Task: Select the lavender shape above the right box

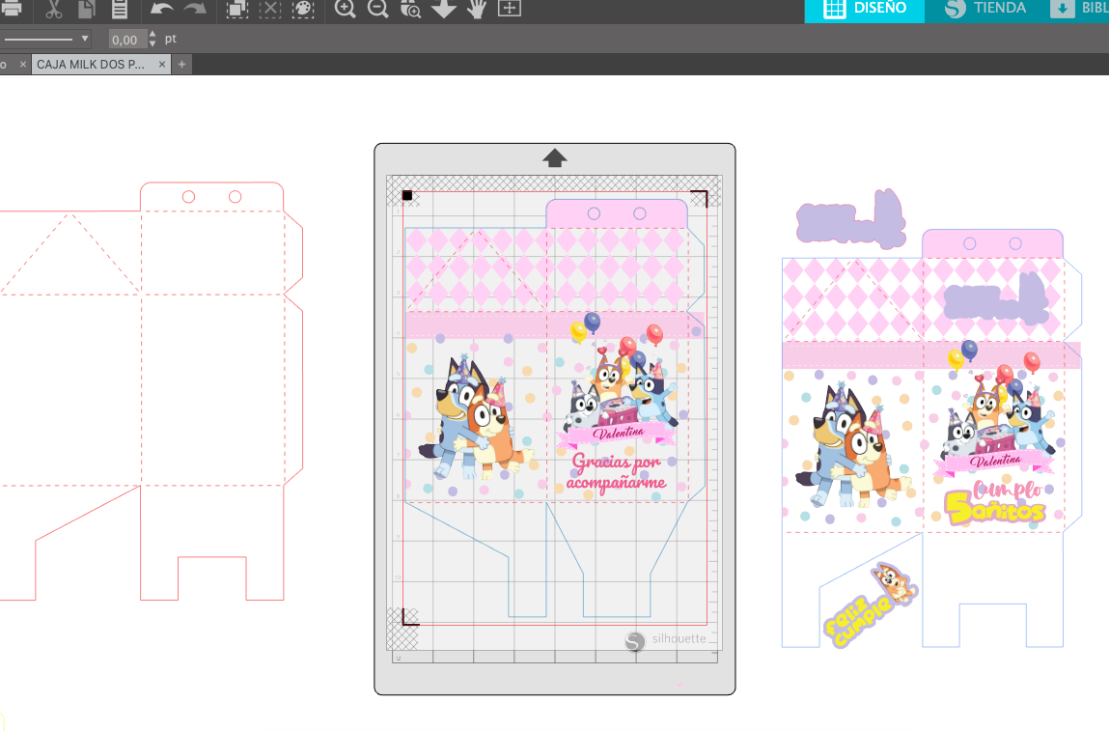Action: click(x=851, y=219)
